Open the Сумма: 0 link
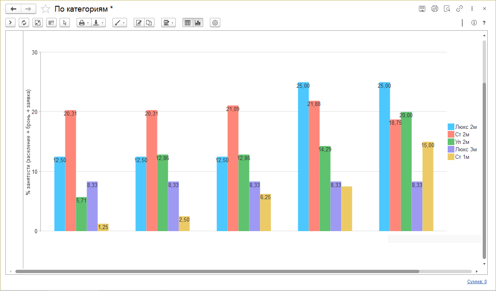496x291 pixels. click(477, 281)
